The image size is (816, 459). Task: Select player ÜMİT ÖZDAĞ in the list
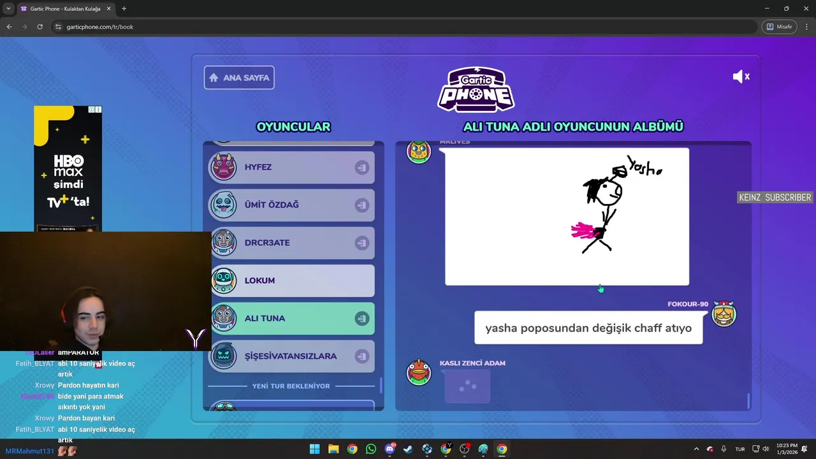click(x=293, y=205)
